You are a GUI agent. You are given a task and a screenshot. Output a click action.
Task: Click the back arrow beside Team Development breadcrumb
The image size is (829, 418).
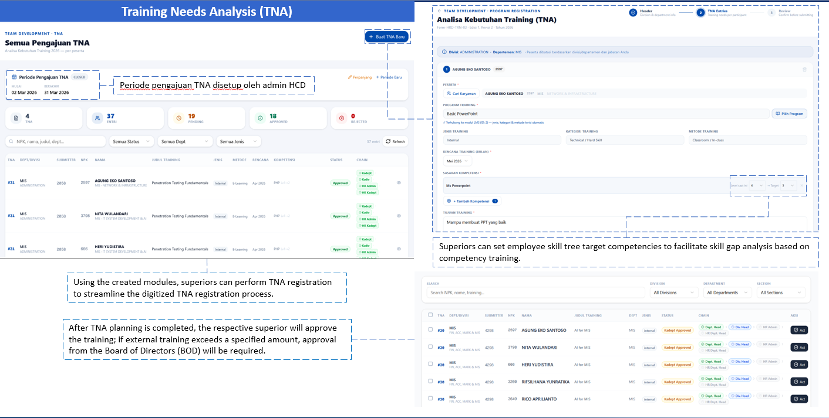tap(440, 11)
